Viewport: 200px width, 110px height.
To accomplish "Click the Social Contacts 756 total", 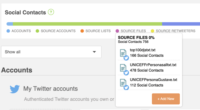I will pos(133,42).
